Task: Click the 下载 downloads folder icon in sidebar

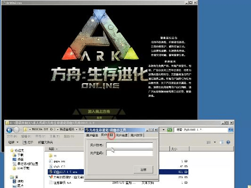Action: coord(15,155)
